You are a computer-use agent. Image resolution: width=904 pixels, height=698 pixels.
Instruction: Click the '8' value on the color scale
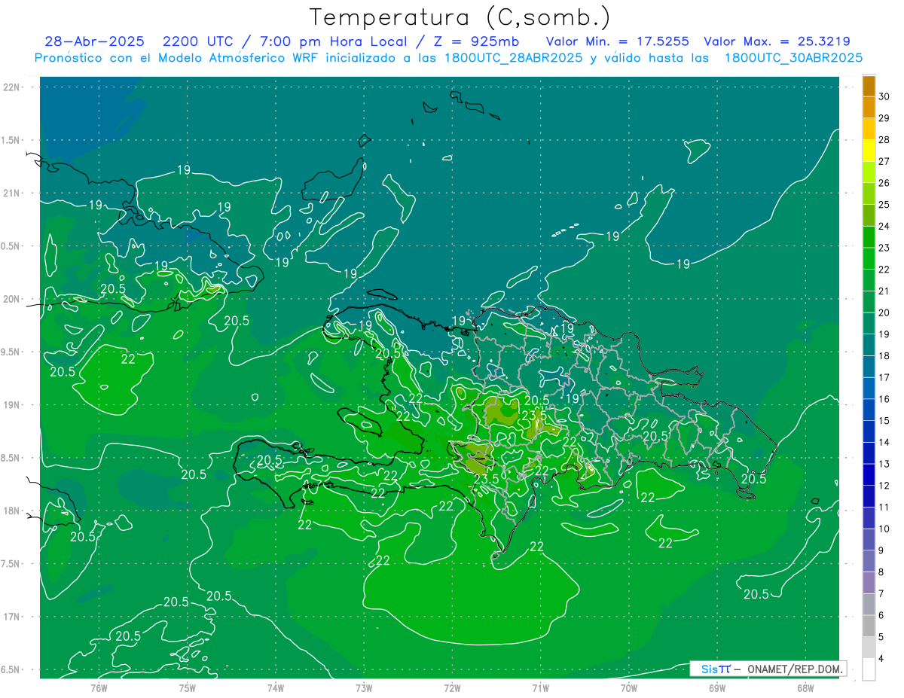tap(883, 572)
